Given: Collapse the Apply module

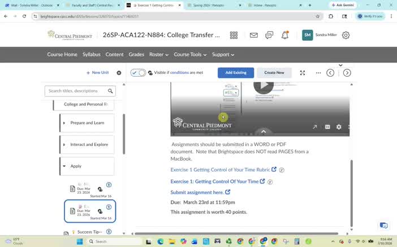Looking at the screenshot, I should click(64, 166).
